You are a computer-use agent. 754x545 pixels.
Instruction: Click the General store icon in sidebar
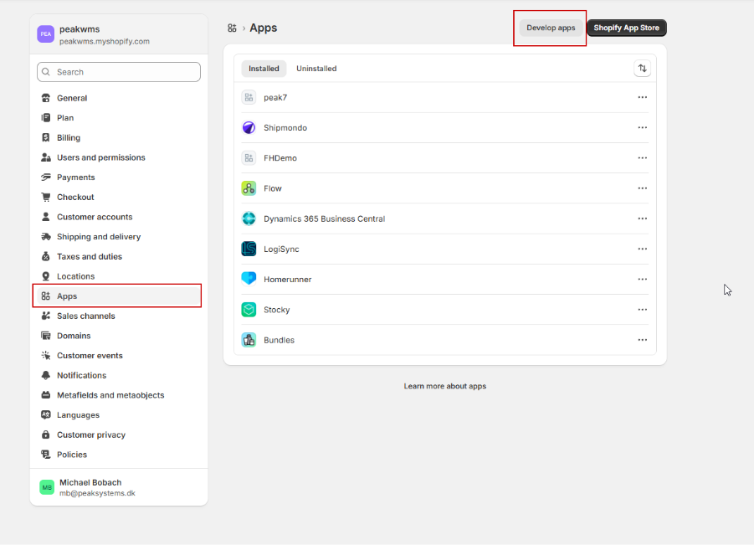46,98
